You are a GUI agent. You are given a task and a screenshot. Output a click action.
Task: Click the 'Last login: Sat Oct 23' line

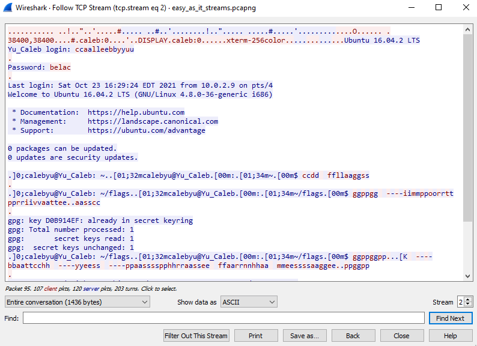(140, 85)
